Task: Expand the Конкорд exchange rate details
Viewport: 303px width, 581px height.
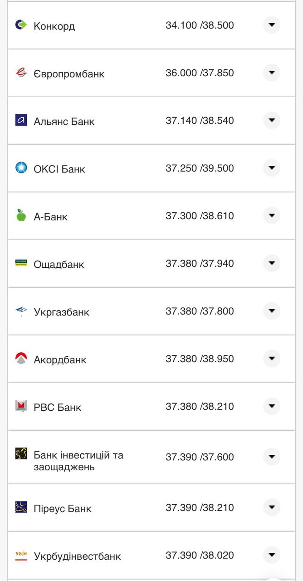Action: coord(272,25)
